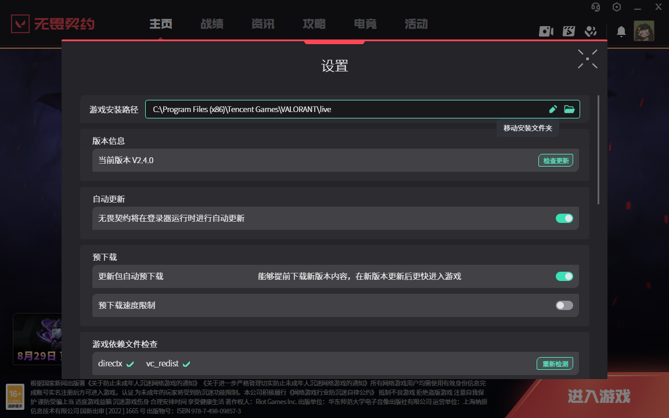Open the notification bell
This screenshot has height=418, width=669.
(621, 31)
